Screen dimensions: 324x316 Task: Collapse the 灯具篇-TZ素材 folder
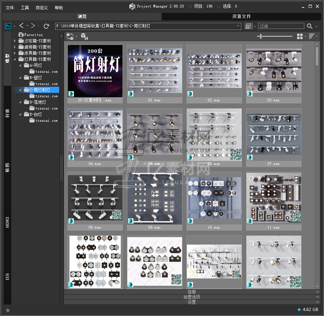pyautogui.click(x=15, y=59)
